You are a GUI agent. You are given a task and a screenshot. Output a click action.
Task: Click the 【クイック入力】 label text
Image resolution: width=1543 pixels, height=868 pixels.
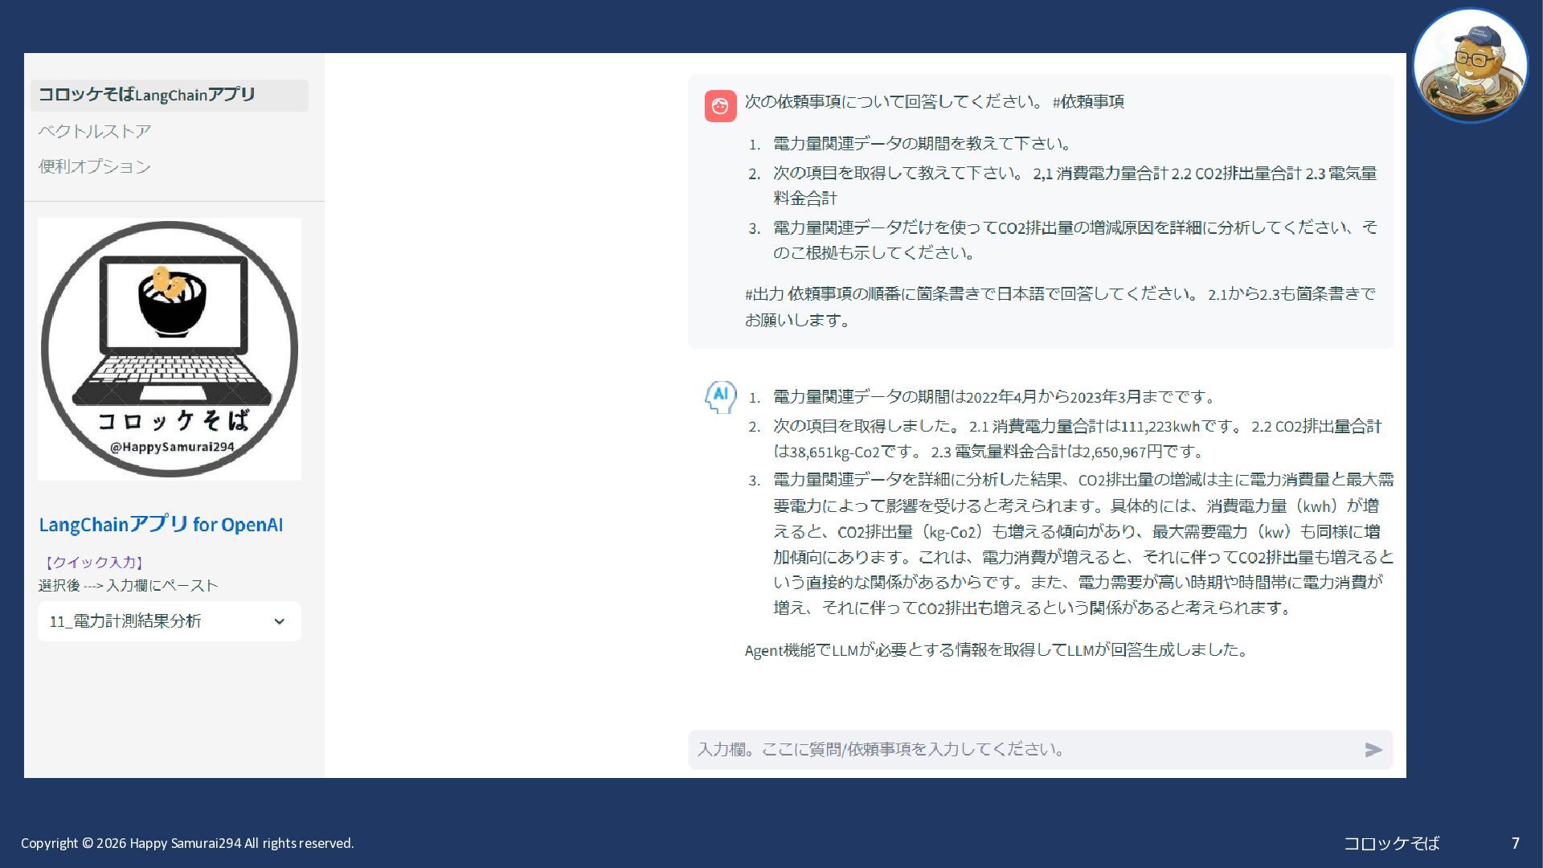coord(93,563)
